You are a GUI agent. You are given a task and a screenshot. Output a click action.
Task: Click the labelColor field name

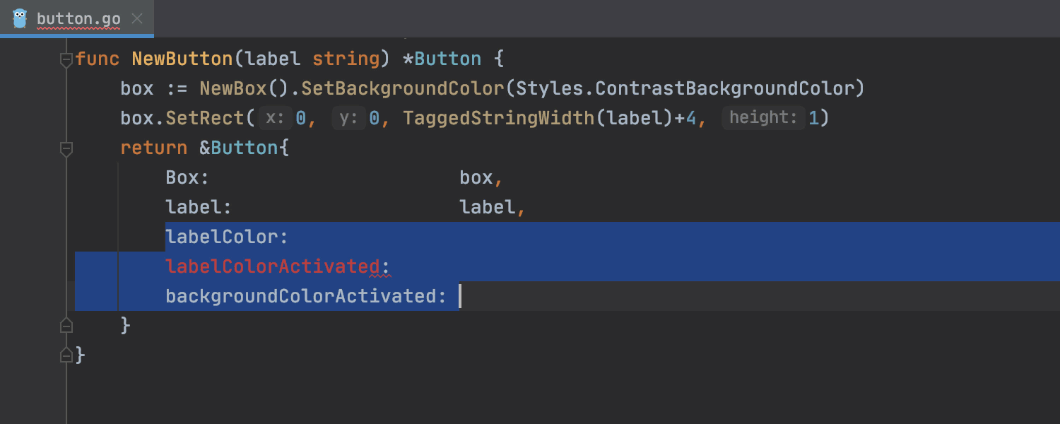(x=222, y=237)
